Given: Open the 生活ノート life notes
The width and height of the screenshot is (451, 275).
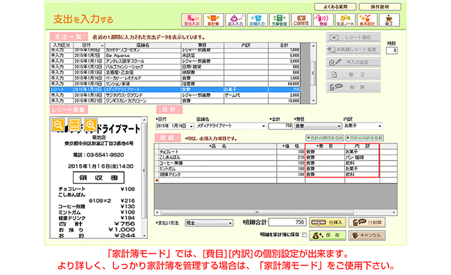Looking at the screenshot, I should point(345,20).
